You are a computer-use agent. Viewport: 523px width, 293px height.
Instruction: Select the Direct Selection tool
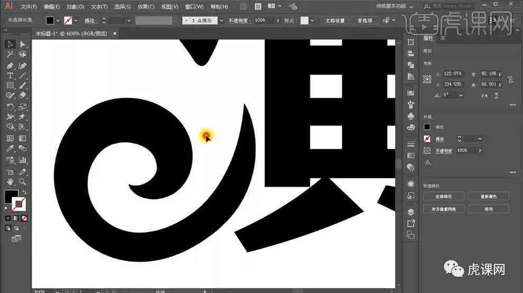pos(22,44)
